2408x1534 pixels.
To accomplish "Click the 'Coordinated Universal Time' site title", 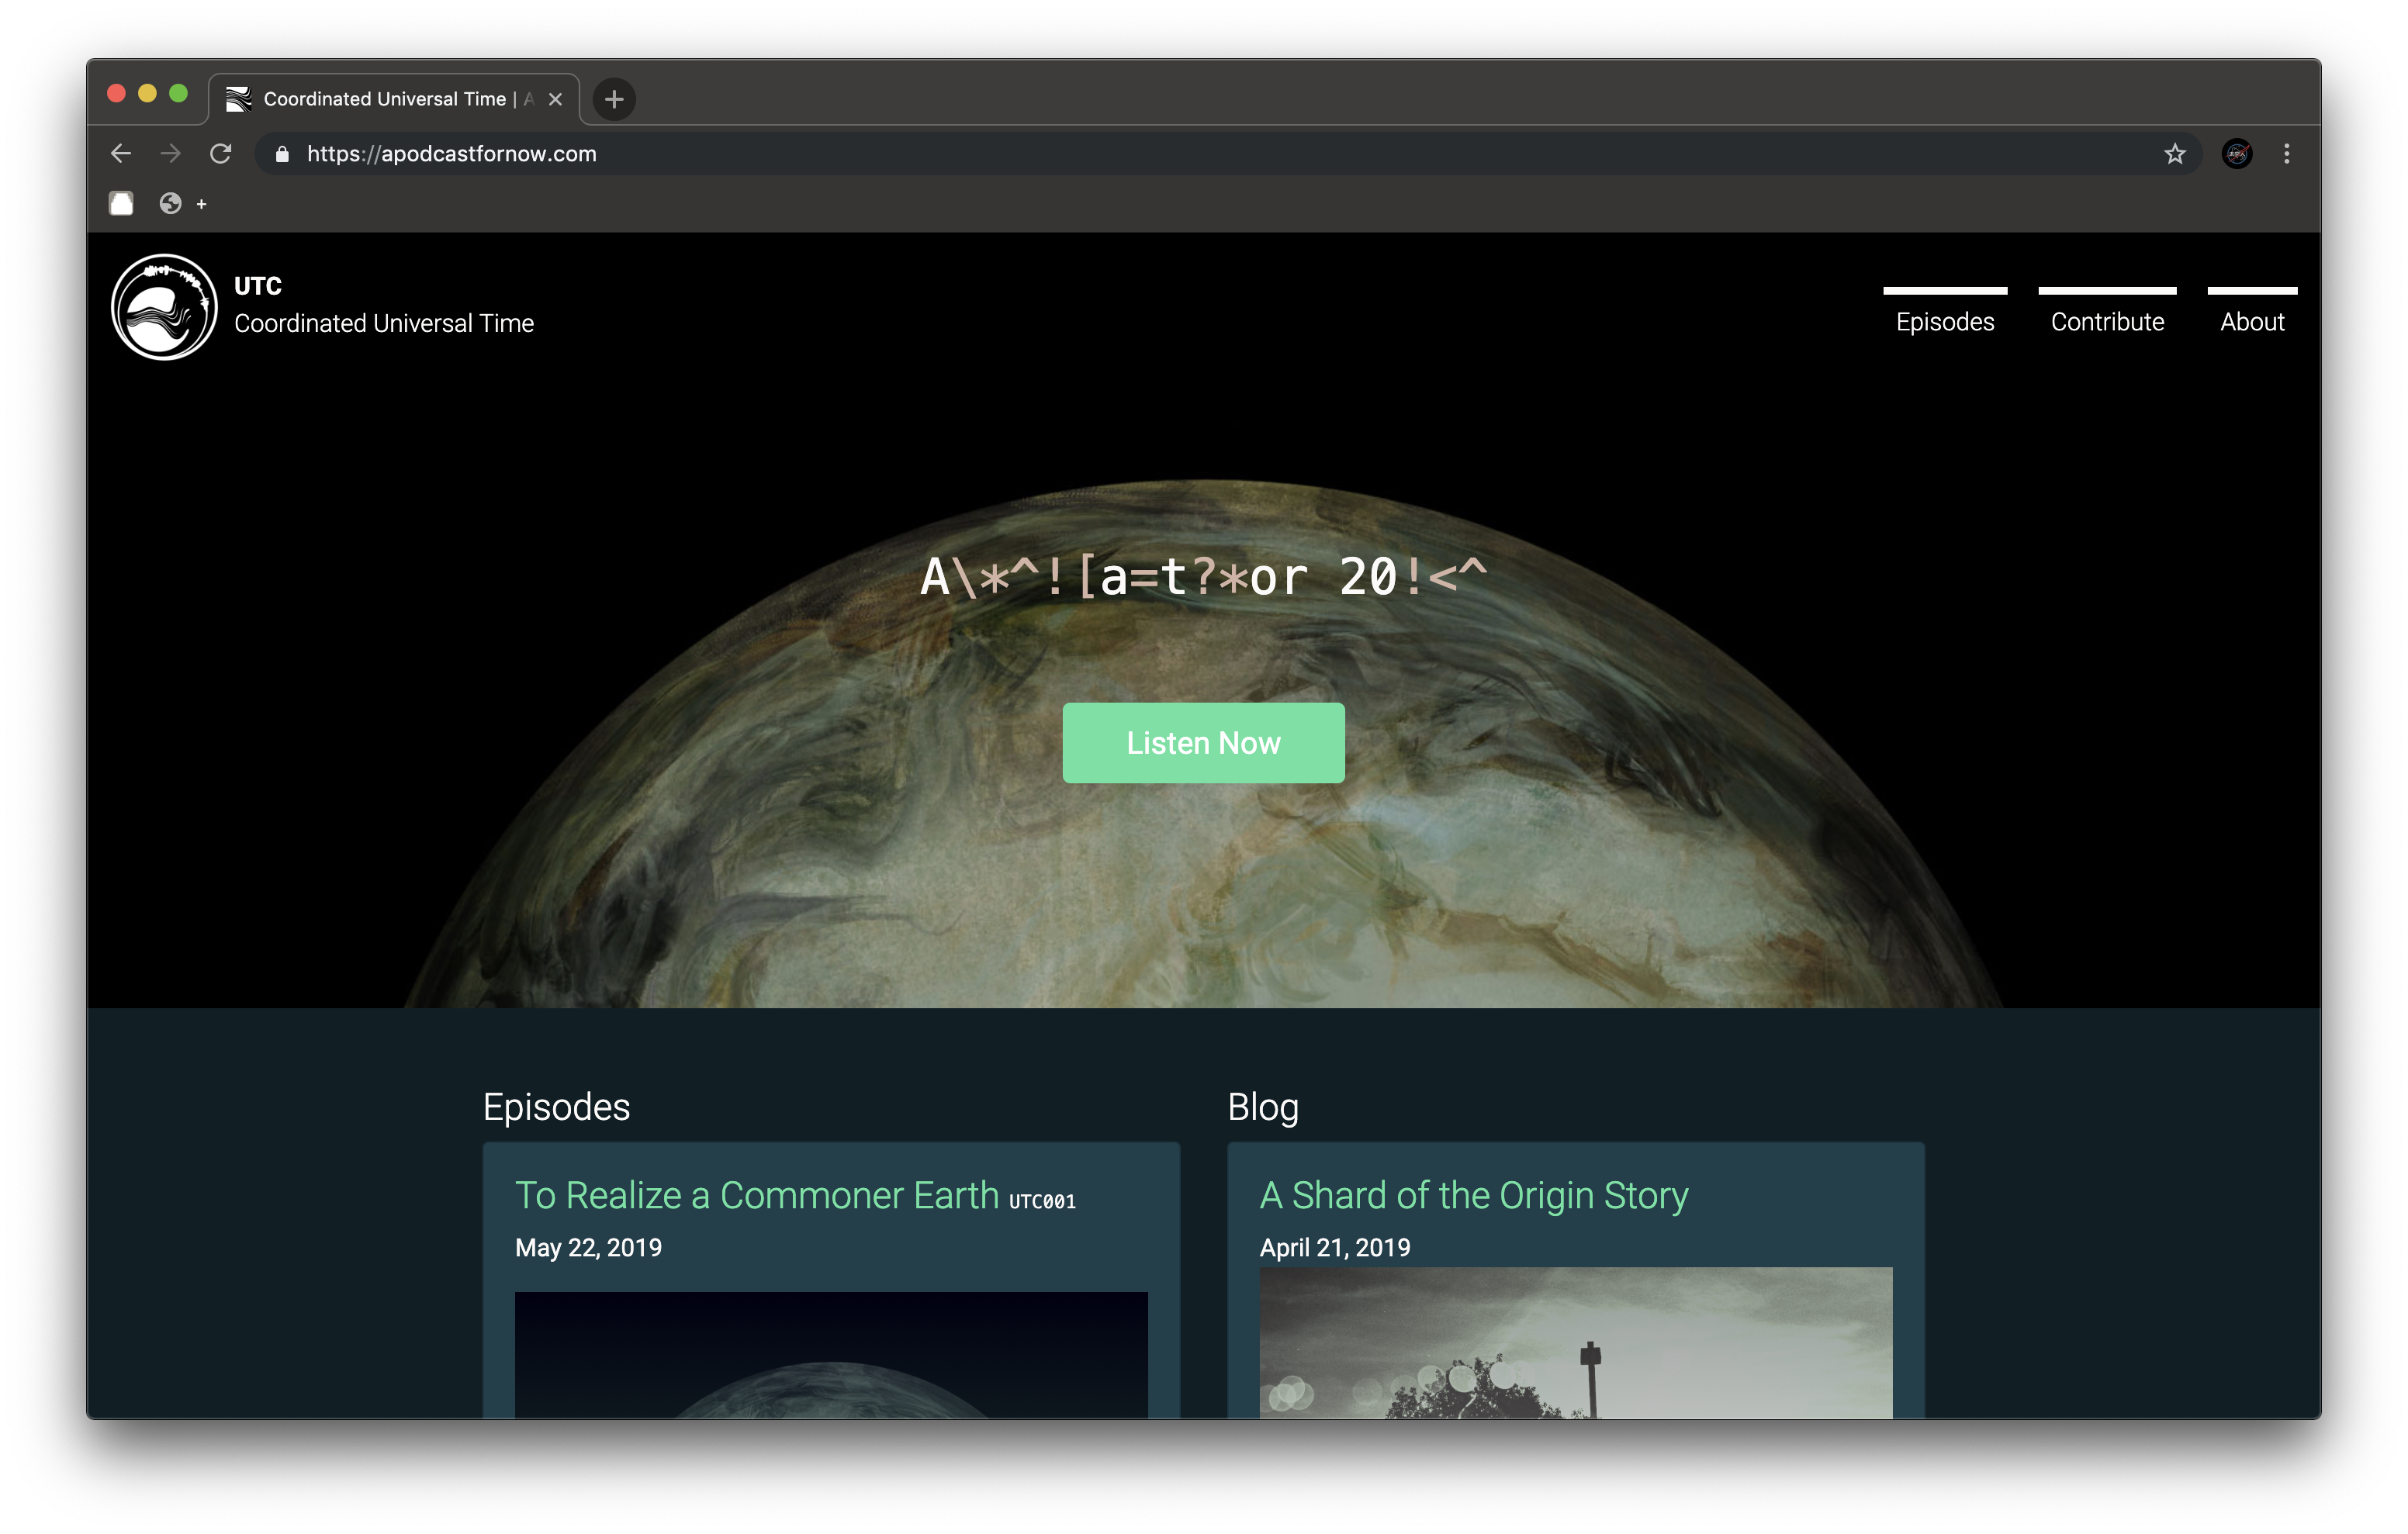I will pyautogui.click(x=384, y=324).
